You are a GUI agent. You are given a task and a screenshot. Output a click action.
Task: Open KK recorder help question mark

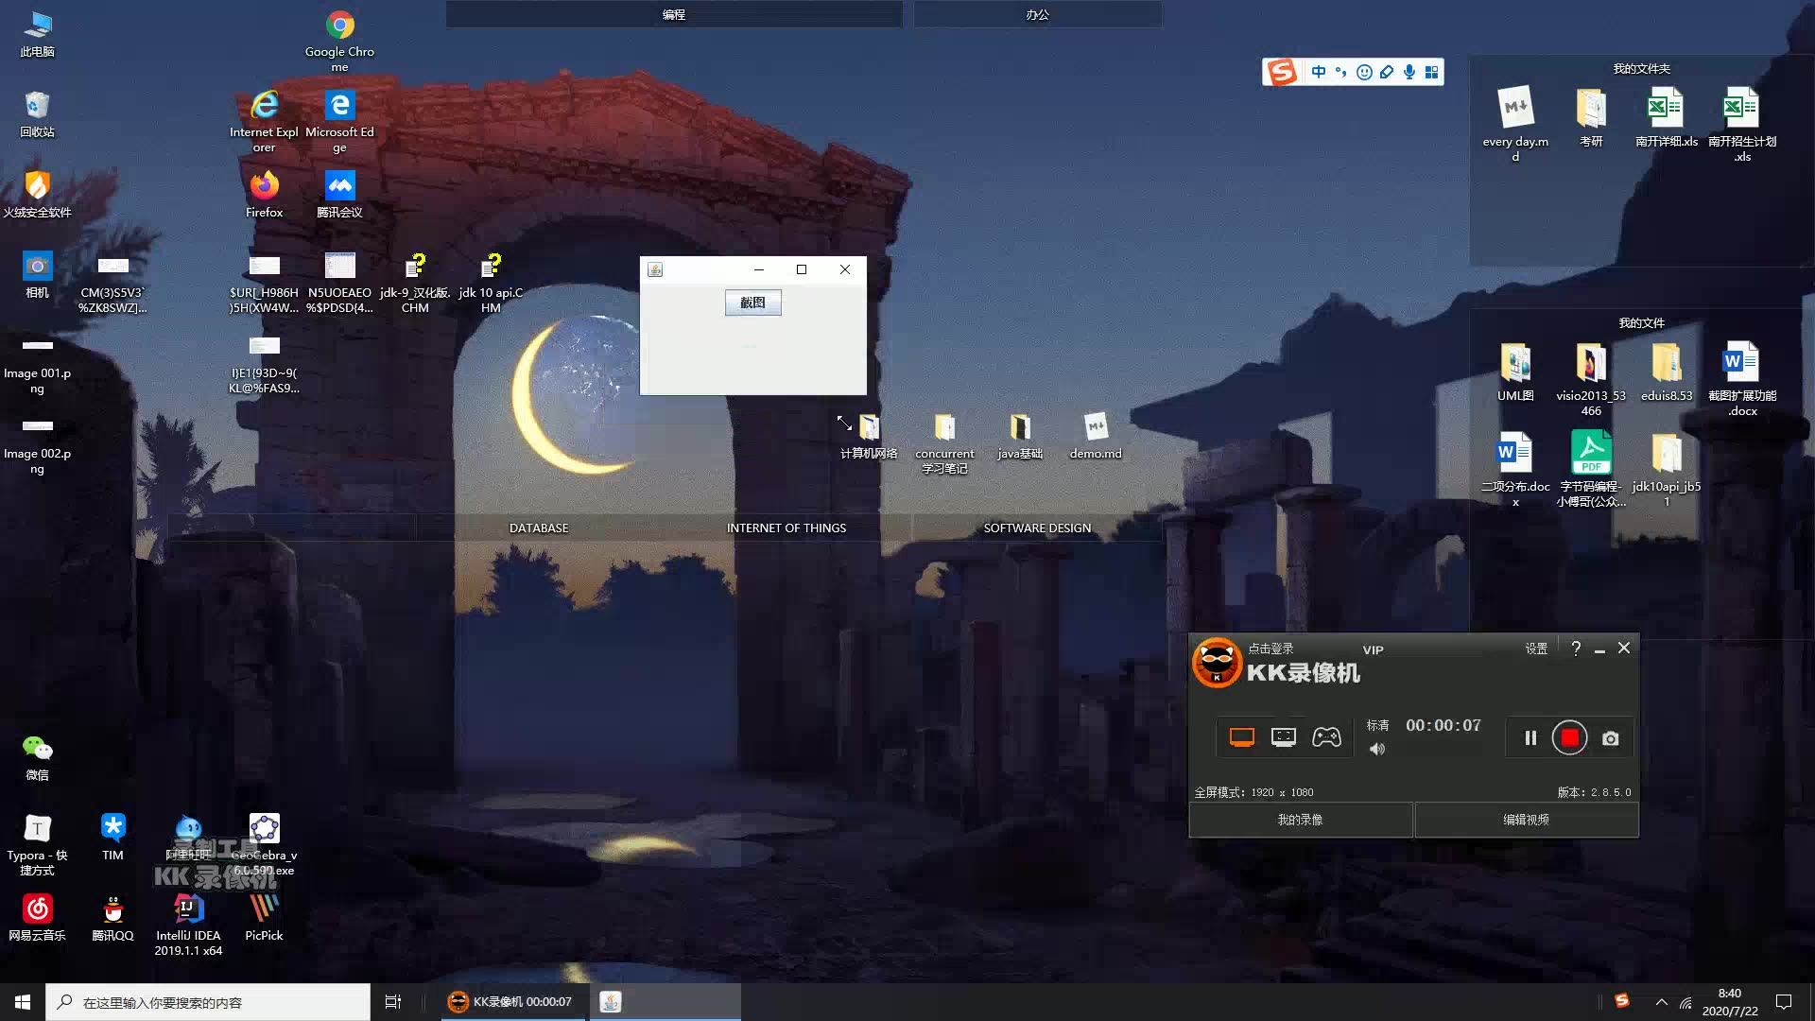click(x=1576, y=648)
